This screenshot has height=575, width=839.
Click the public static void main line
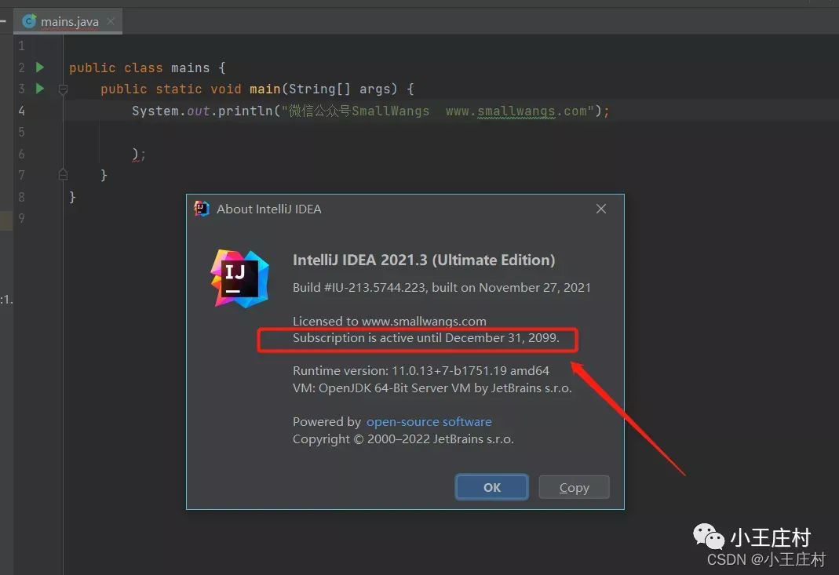tap(257, 89)
